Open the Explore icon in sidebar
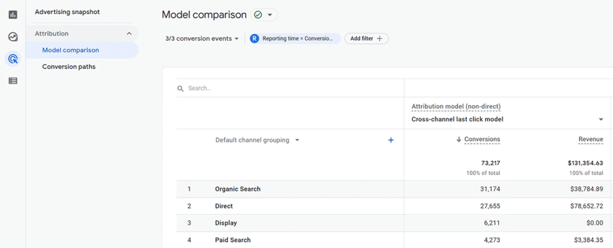613x248 pixels. (13, 37)
